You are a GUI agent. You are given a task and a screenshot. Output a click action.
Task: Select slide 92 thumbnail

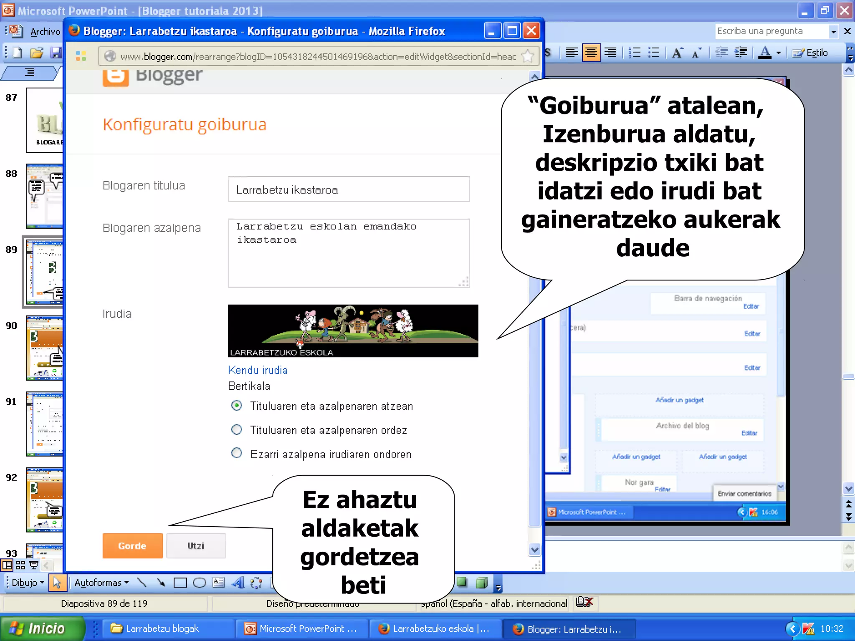click(44, 500)
